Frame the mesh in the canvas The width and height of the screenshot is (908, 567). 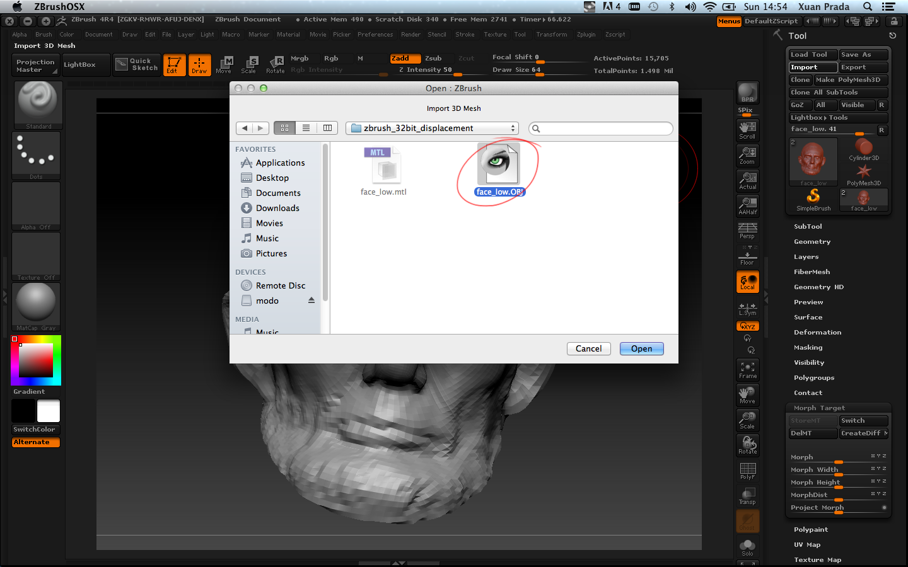tap(748, 370)
